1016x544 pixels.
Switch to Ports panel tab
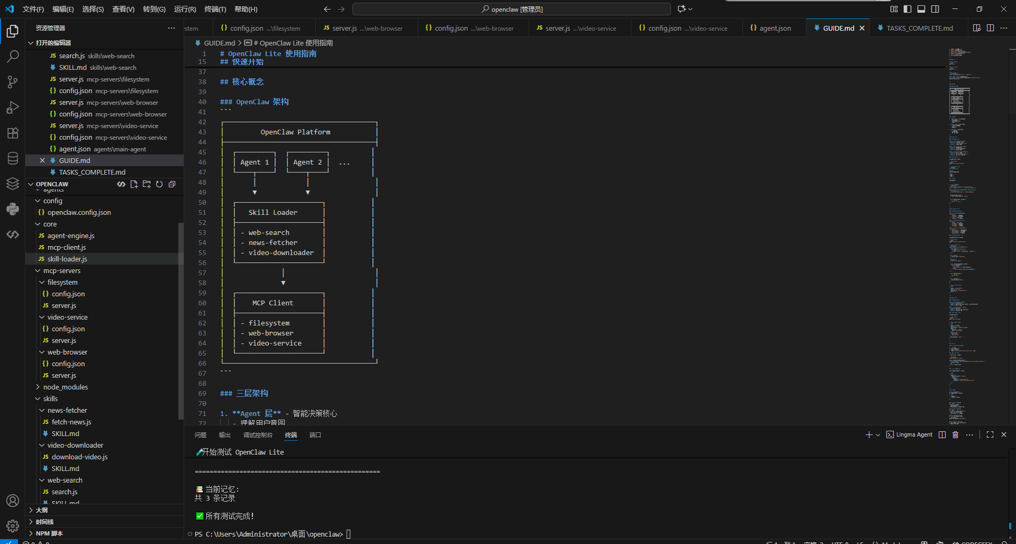tap(315, 435)
